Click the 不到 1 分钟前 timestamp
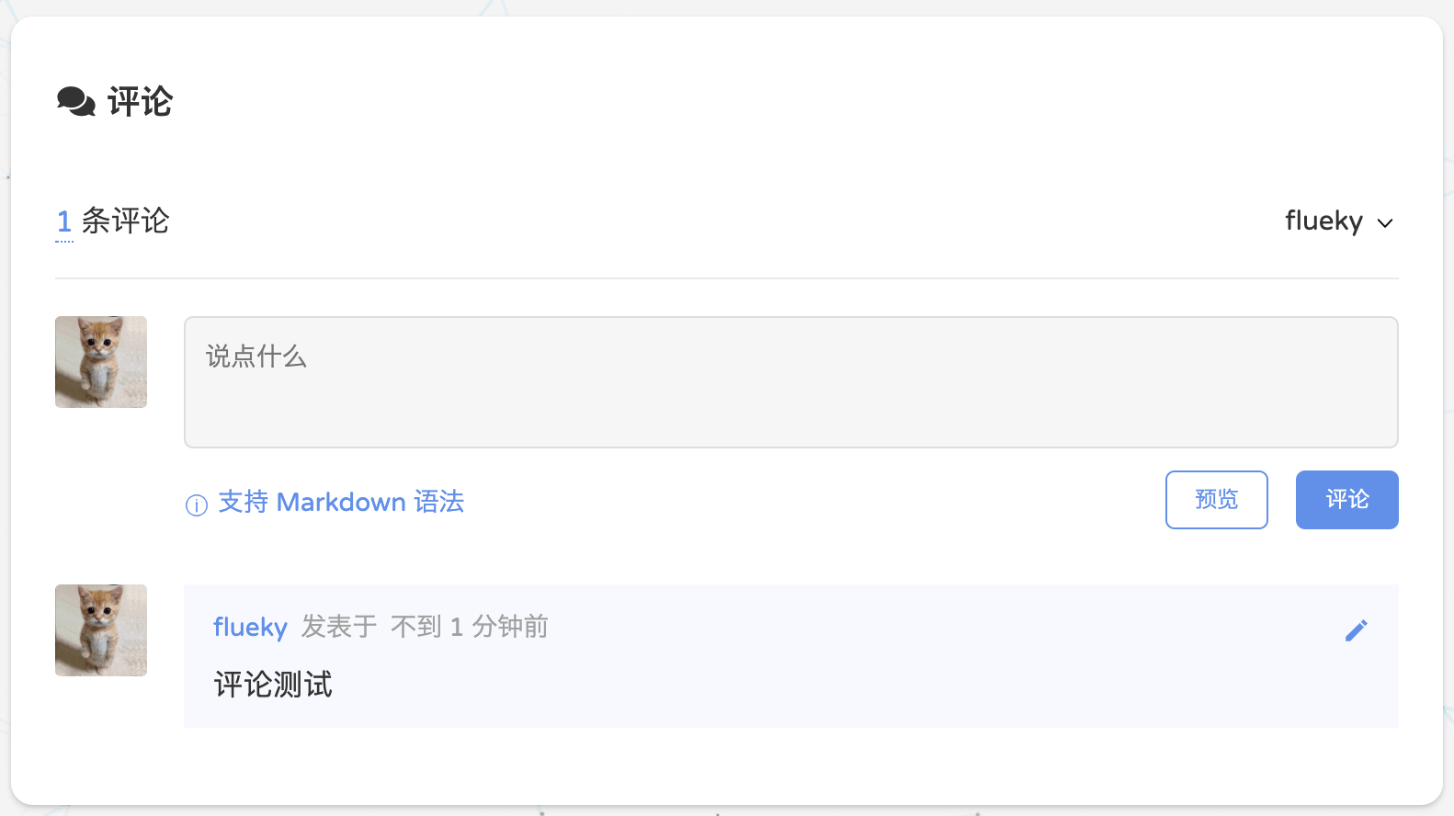Screen dimensions: 1454x816 coord(469,627)
